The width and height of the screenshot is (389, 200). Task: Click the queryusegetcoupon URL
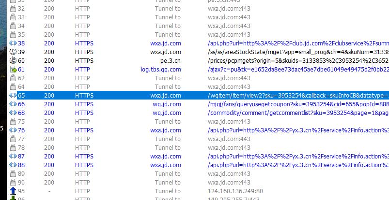click(x=298, y=104)
